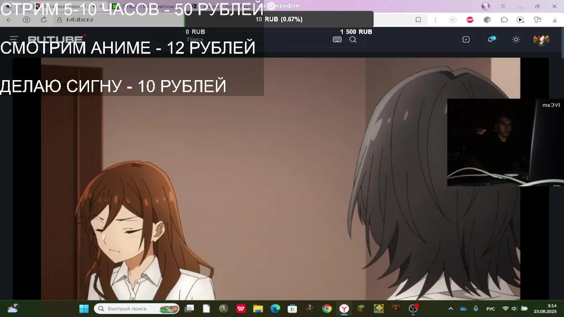Open volume control speaker tray icon

click(514, 309)
